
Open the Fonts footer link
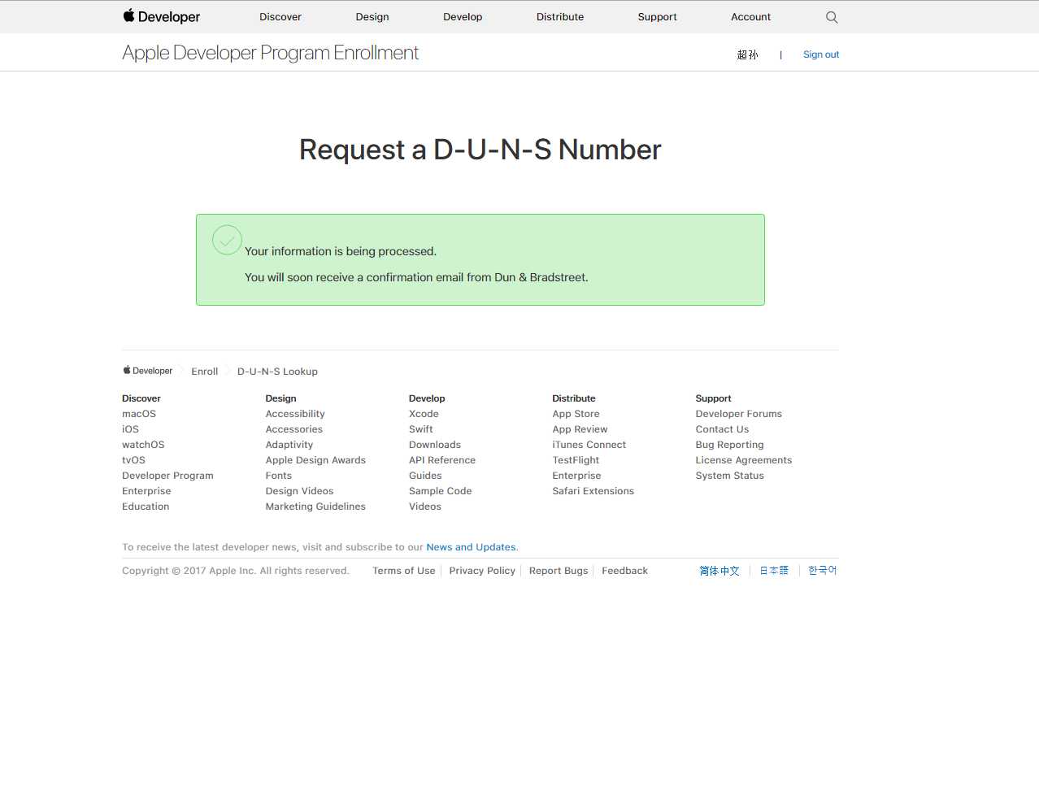(x=278, y=476)
